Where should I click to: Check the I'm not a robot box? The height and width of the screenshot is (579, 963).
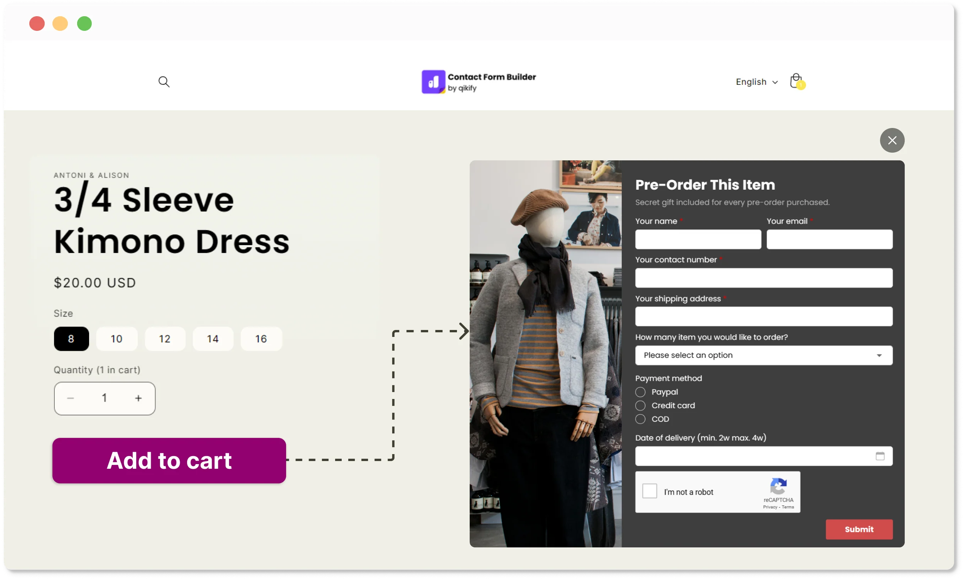[x=649, y=491]
